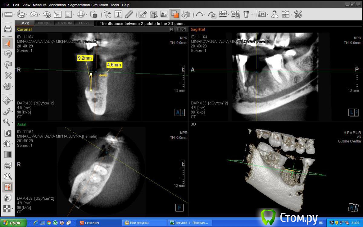Viewport: 363px width, 227px height.
Task: Open the settings wrench and screwdriver icon
Action: [298, 14]
